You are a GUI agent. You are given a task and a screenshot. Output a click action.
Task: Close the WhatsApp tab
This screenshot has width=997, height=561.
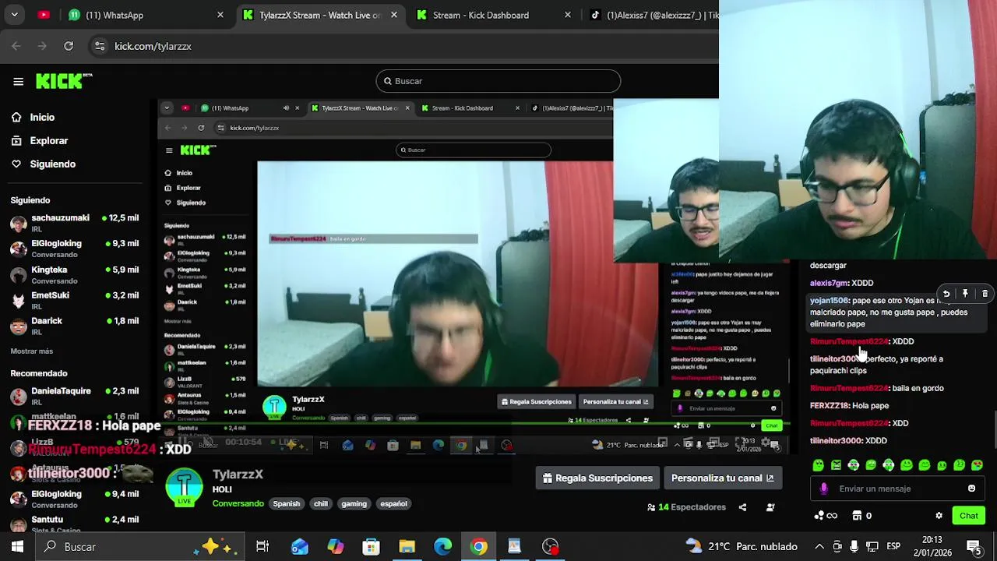pos(220,15)
